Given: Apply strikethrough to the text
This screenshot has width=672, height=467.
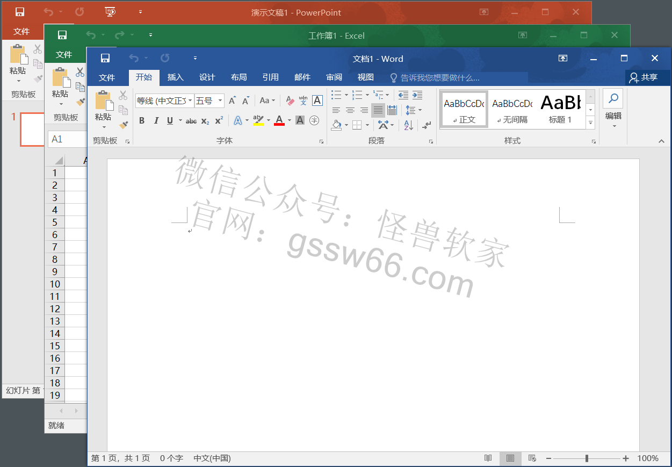Looking at the screenshot, I should pyautogui.click(x=191, y=121).
